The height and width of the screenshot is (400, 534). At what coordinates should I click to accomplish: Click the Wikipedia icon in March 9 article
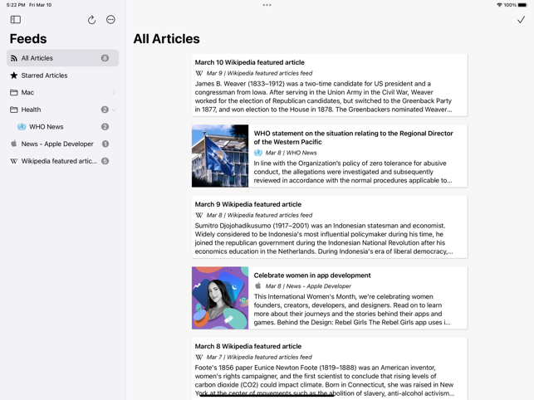[199, 215]
